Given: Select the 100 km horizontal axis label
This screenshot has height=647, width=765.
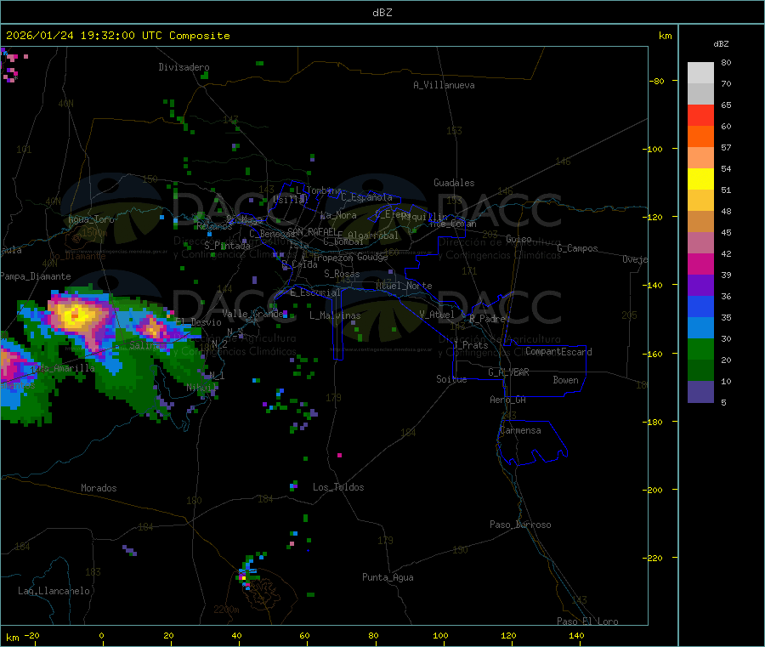Looking at the screenshot, I should [x=440, y=635].
